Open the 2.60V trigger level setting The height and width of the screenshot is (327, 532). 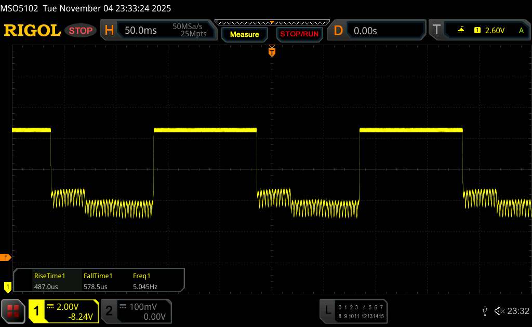pos(495,31)
